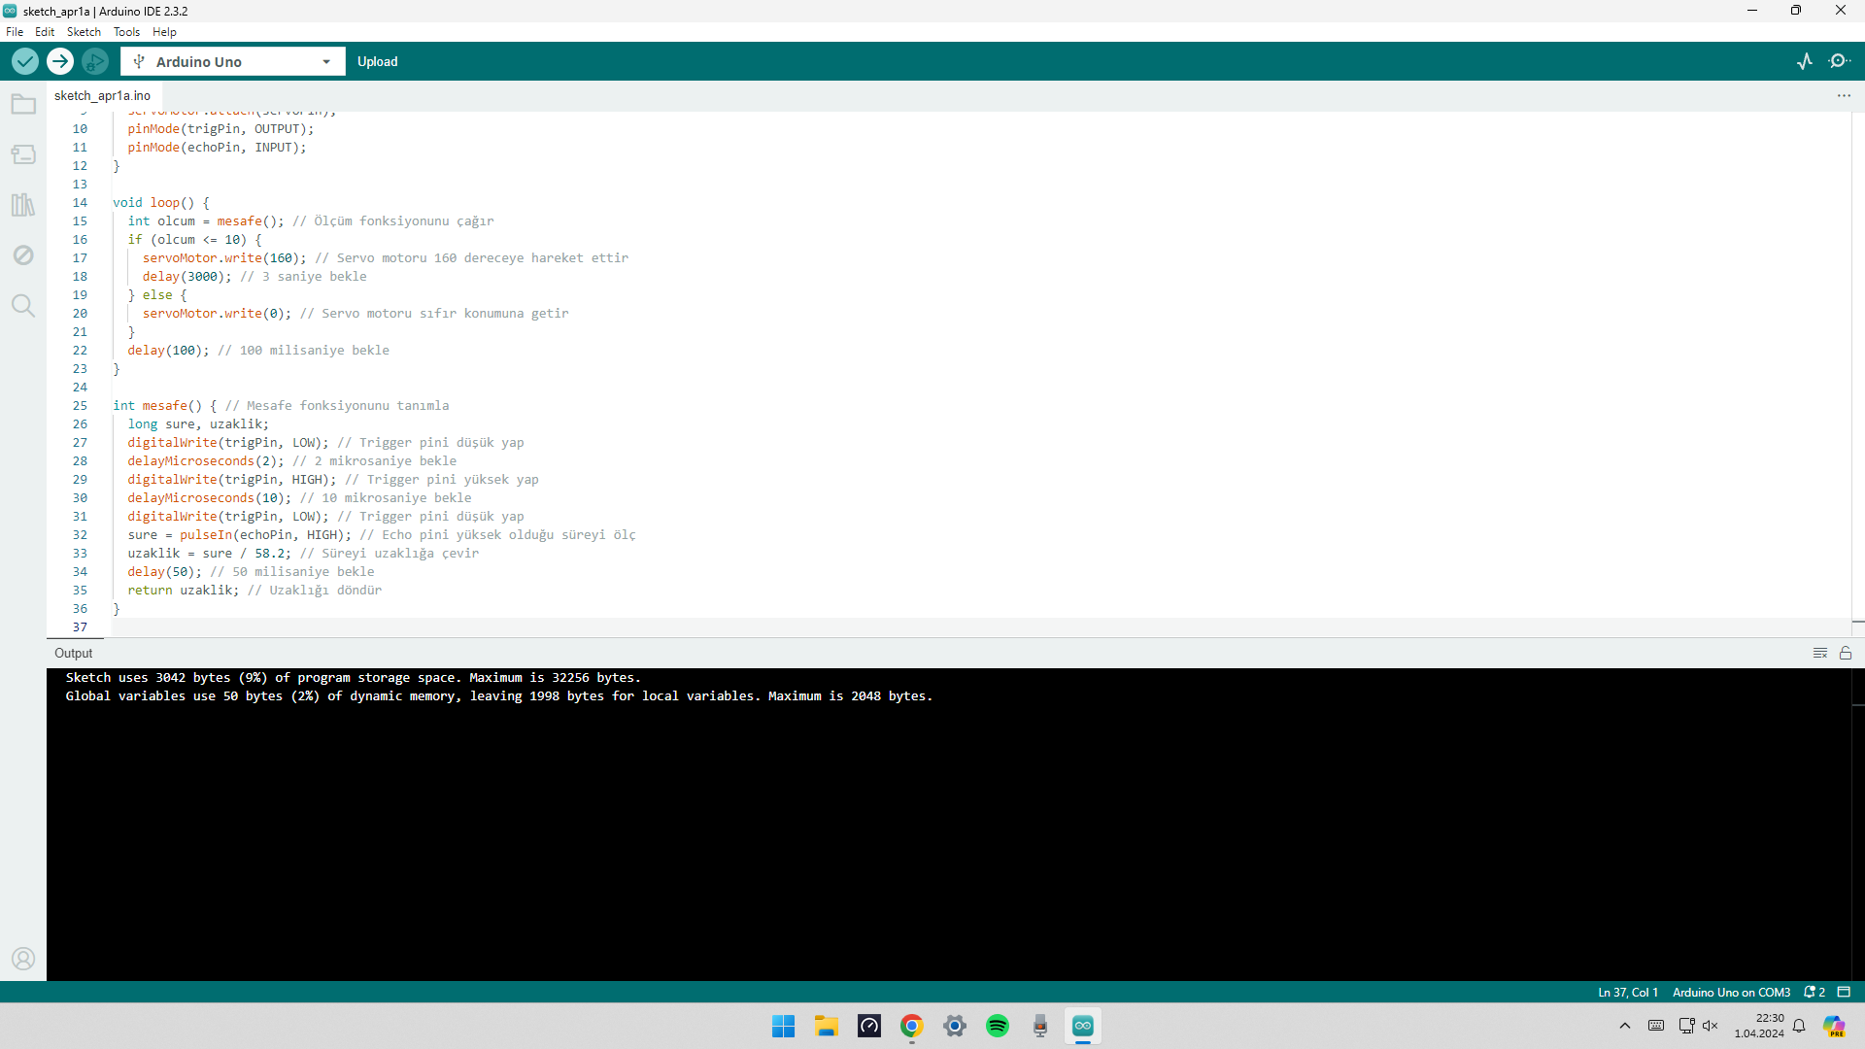Open Spotify from the taskbar
Viewport: 1865px width, 1049px height.
coord(998,1026)
